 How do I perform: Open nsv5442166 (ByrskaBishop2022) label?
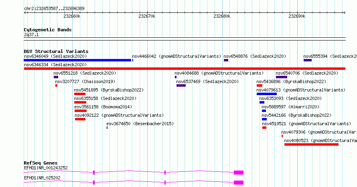[296, 115]
